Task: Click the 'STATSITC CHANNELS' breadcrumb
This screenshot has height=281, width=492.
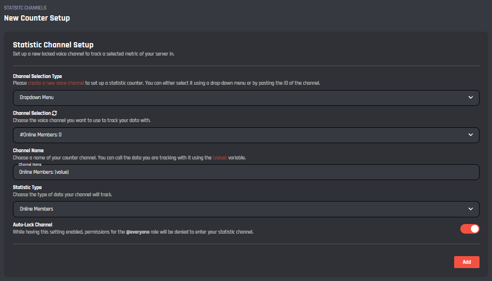Action: point(25,8)
